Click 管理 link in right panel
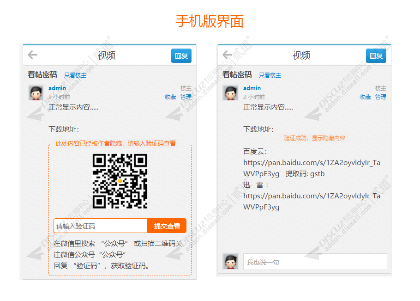This screenshot has width=420, height=301. point(381,97)
